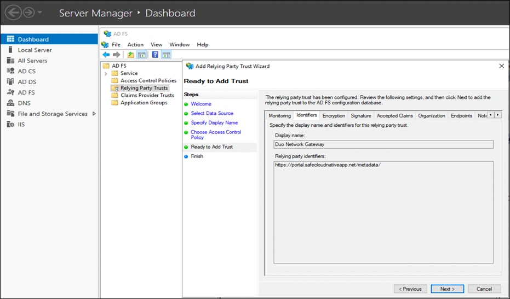
Task: Close the Add Relying Party Trust Wizard
Action: point(502,66)
